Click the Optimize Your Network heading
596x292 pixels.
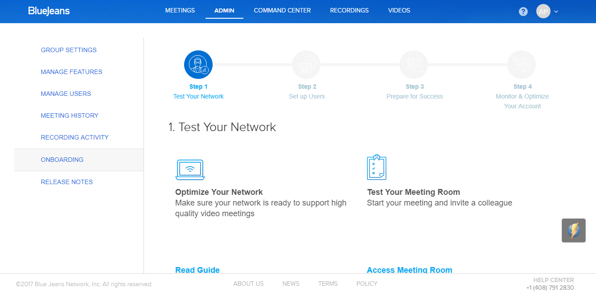(x=219, y=192)
